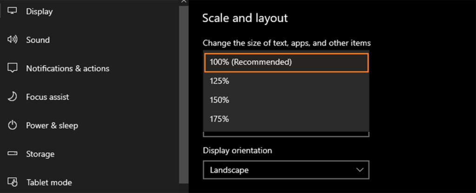This screenshot has width=476, height=193.
Task: Click the Storage drive icon
Action: click(x=13, y=154)
